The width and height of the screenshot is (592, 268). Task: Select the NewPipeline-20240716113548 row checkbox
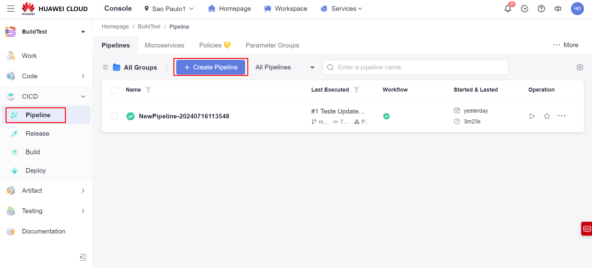click(x=115, y=116)
